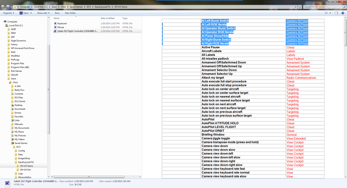Select the Chris user folder icon
347x188 pixels.
(x=10, y=82)
